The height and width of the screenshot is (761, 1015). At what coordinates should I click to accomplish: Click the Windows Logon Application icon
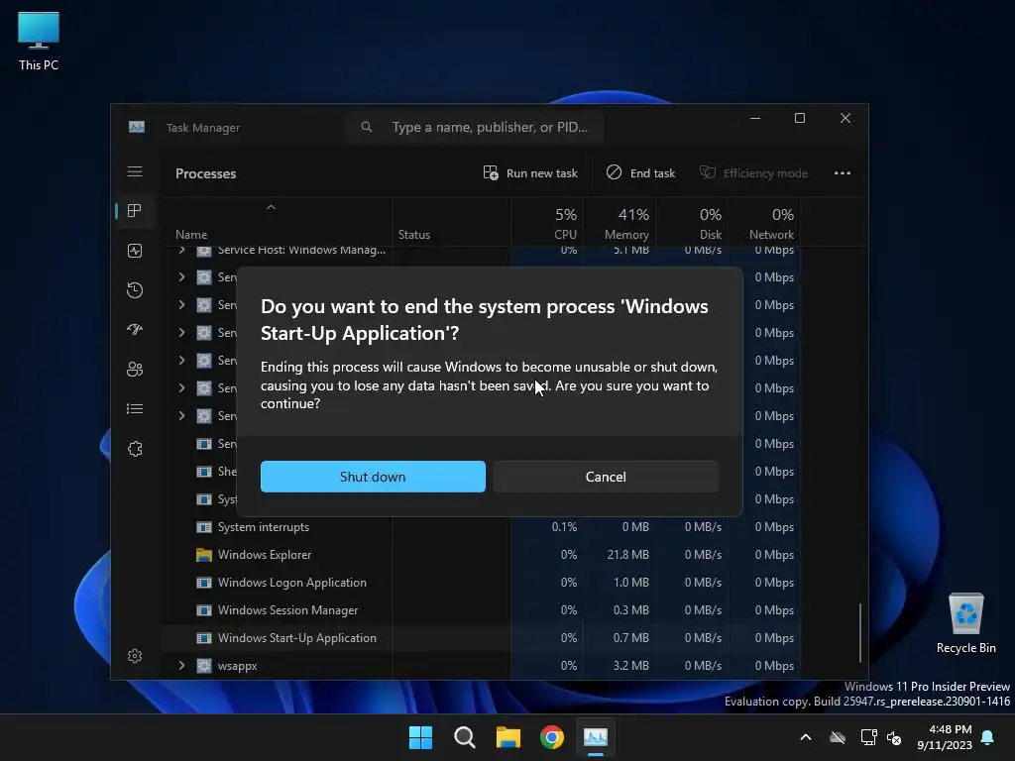pos(204,583)
